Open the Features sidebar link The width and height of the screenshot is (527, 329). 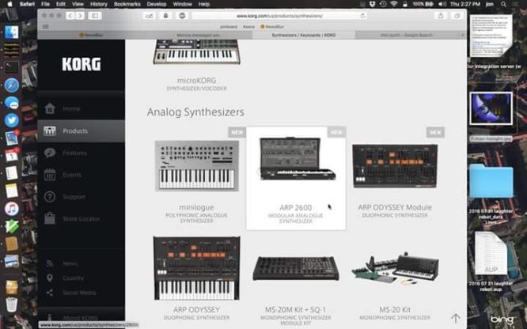coord(74,153)
